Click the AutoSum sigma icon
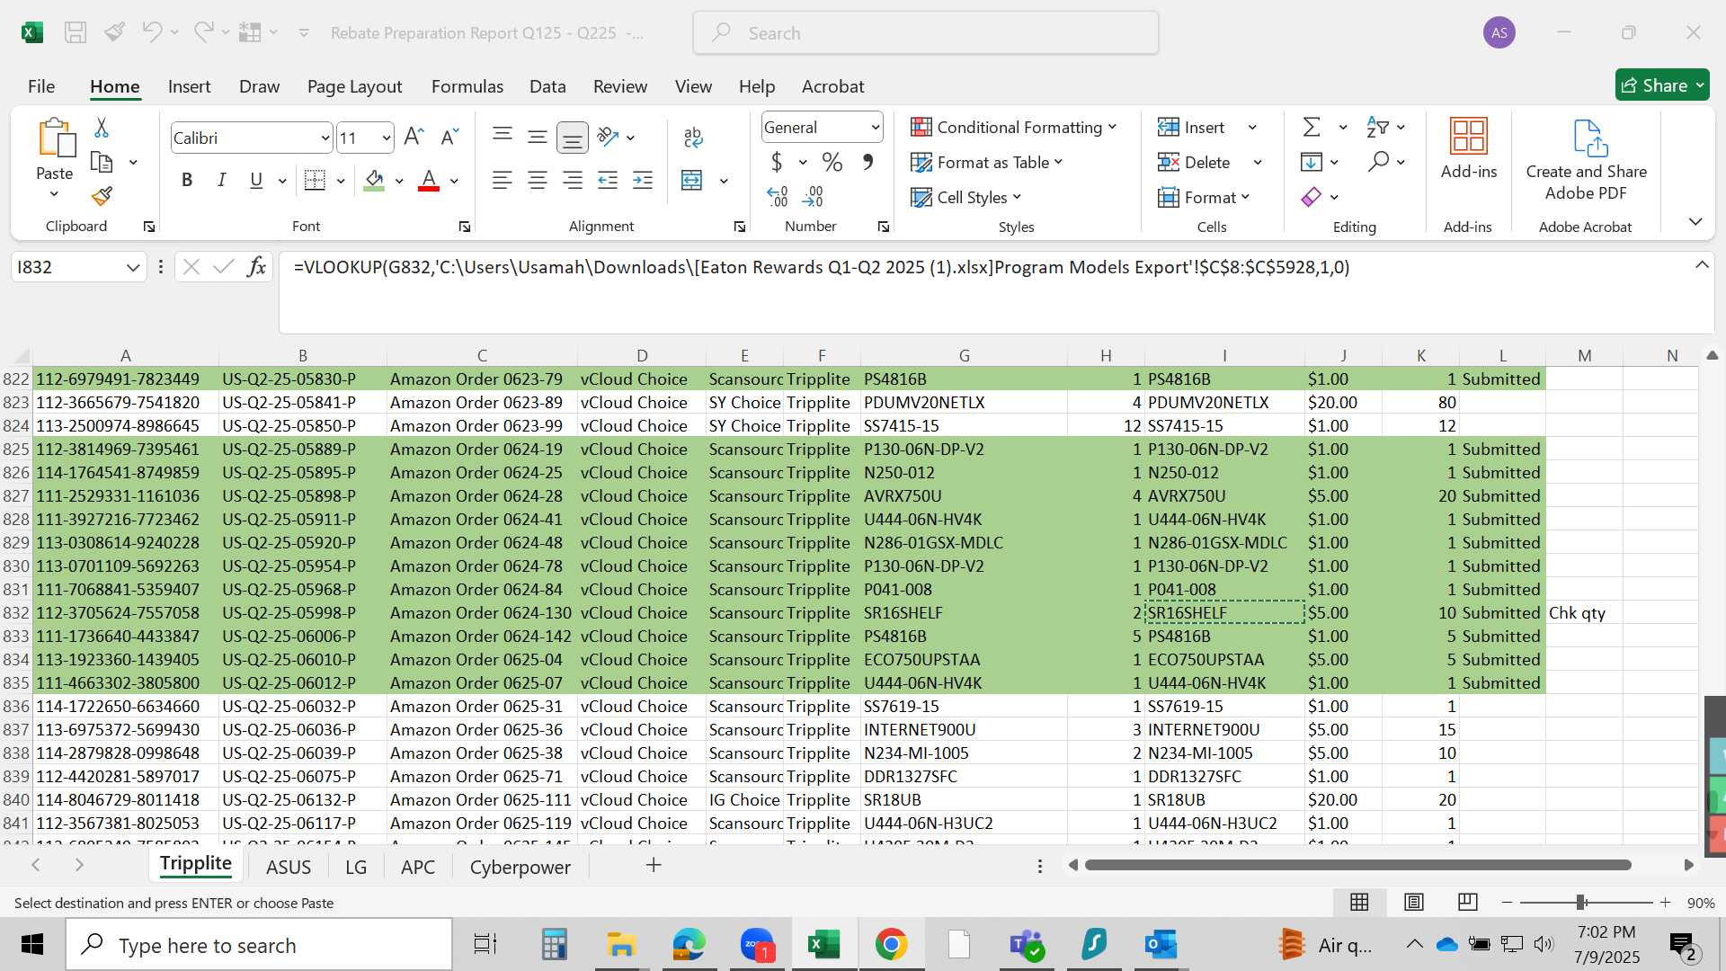 click(x=1312, y=127)
